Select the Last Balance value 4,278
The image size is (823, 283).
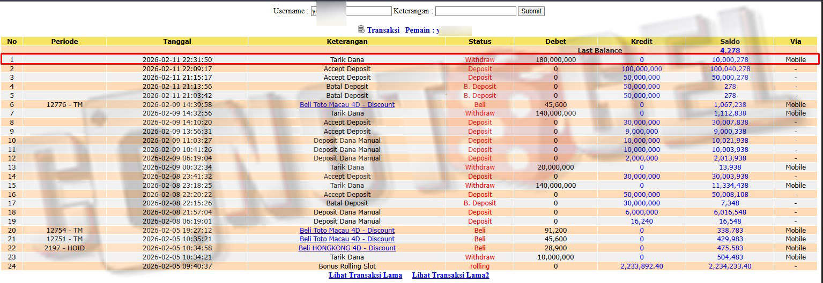[x=730, y=51]
